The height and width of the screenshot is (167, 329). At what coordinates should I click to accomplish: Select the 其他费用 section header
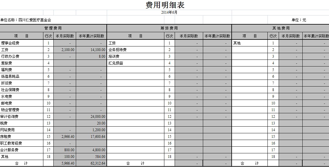tap(281, 28)
